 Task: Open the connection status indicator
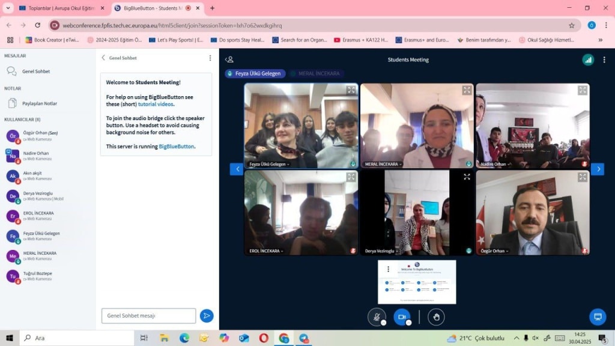pos(588,59)
